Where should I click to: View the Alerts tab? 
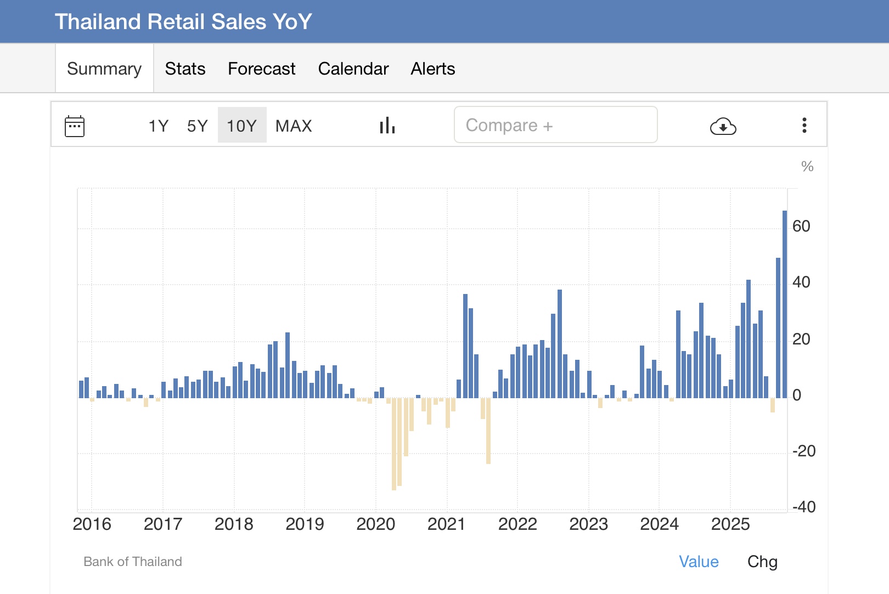(433, 69)
